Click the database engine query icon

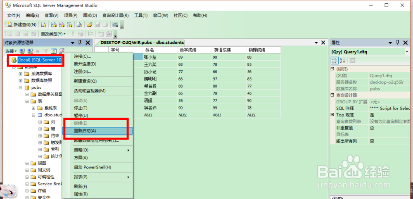coord(44,25)
